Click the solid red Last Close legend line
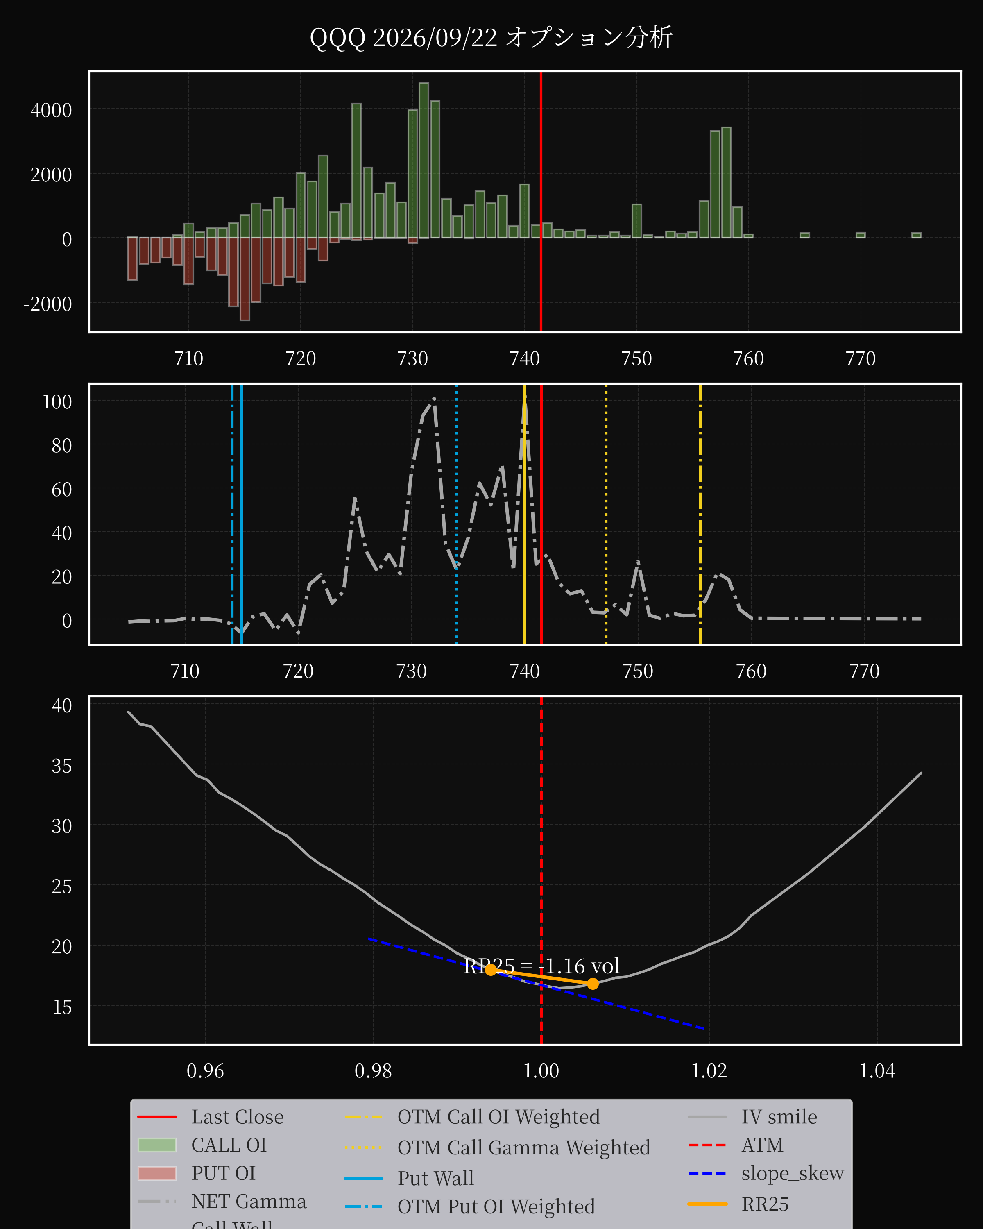983x1229 pixels. point(157,1117)
